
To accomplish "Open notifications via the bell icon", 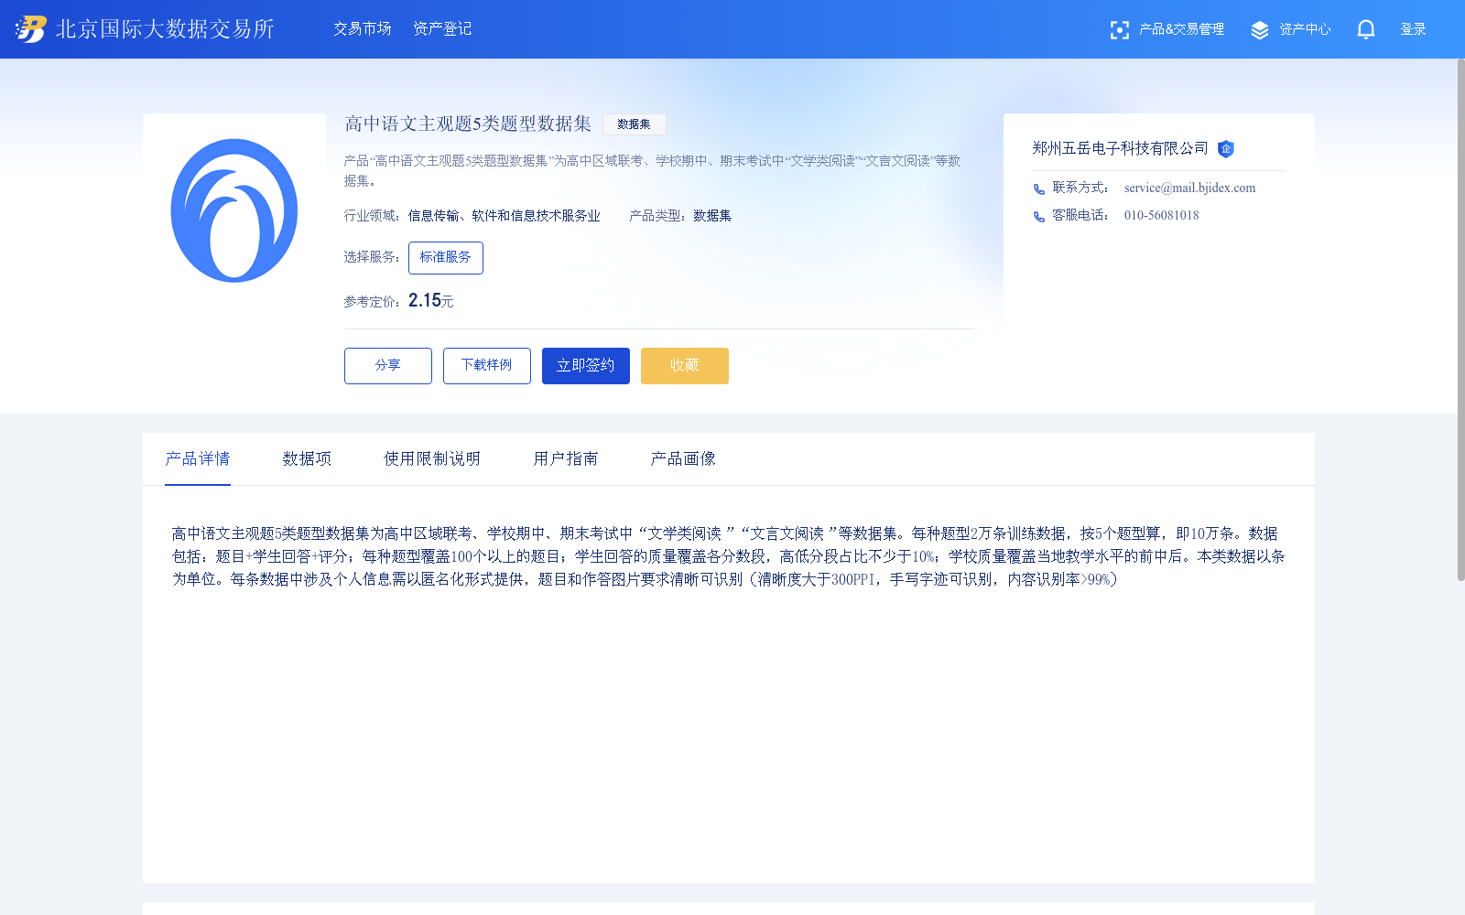I will click(x=1366, y=30).
